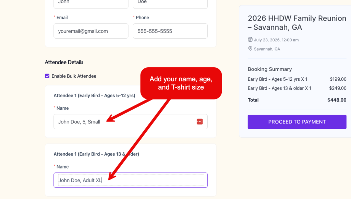Click the Booking Summary heading
Image resolution: width=351 pixels, height=199 pixels.
click(270, 69)
